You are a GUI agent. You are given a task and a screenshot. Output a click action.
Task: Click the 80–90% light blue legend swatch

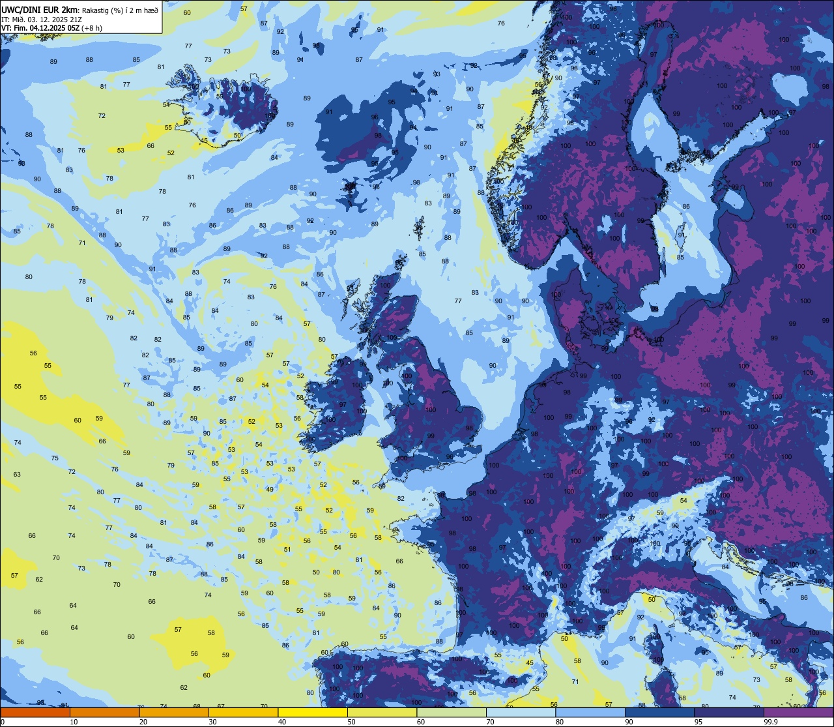click(590, 712)
